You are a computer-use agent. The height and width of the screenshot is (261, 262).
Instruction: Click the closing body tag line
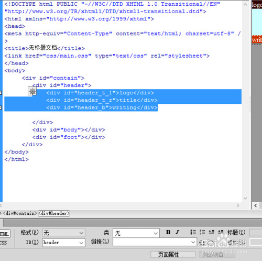[16, 152]
